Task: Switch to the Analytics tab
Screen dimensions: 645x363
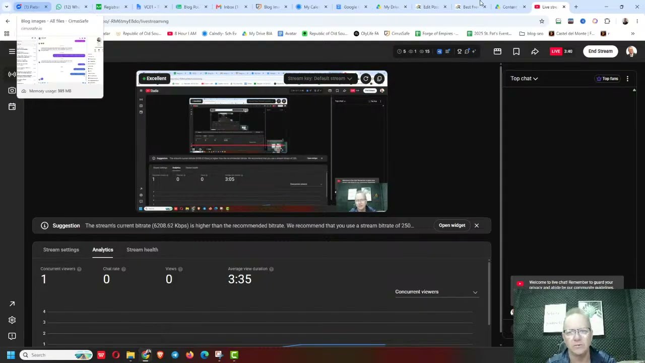Action: pos(103,250)
